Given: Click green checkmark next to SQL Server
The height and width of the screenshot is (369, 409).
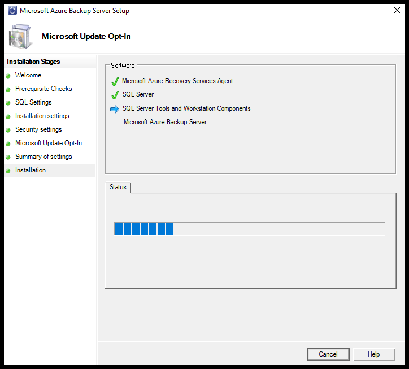Looking at the screenshot, I should pos(115,95).
